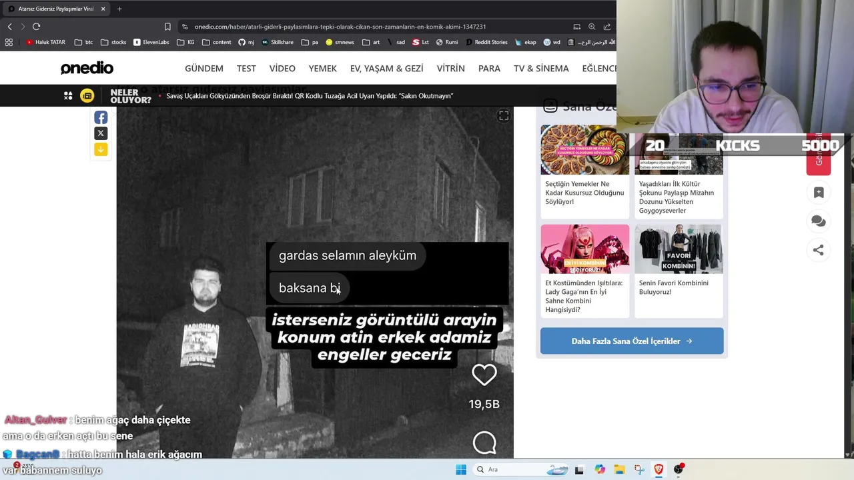Open the Savaş Uçakları headline in ticker

(x=310, y=96)
